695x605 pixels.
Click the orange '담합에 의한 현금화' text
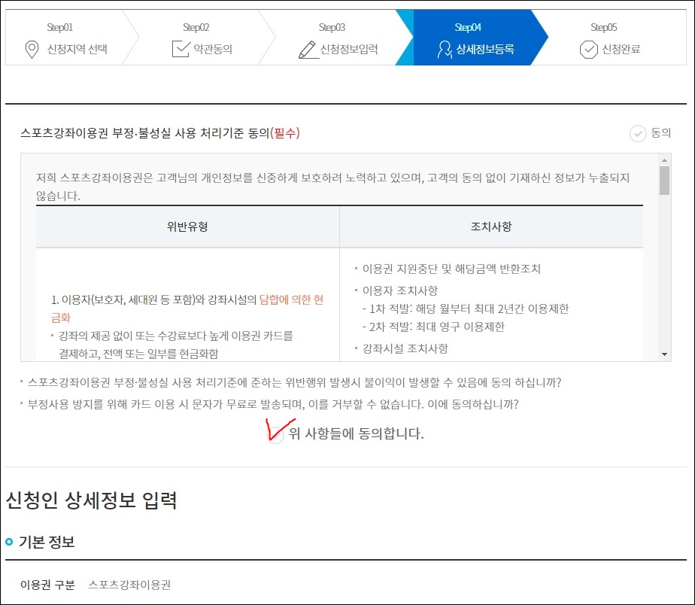pyautogui.click(x=187, y=309)
